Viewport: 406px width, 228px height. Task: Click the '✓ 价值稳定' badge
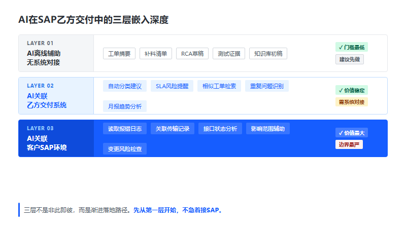(352, 90)
